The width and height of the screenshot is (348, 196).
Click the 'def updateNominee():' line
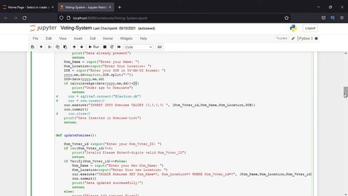point(76,135)
